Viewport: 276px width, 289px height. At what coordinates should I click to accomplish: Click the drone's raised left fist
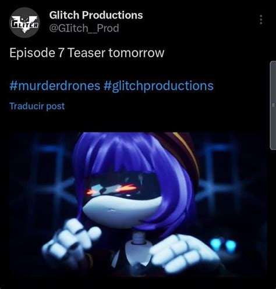(71, 240)
